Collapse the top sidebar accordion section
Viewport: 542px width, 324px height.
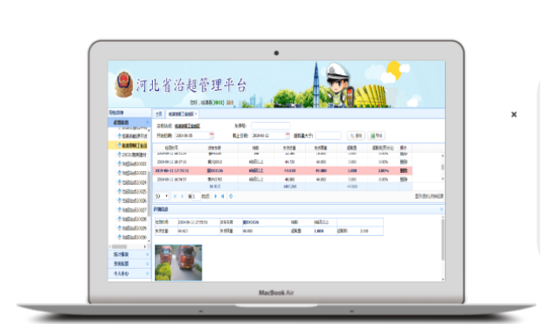(x=148, y=123)
